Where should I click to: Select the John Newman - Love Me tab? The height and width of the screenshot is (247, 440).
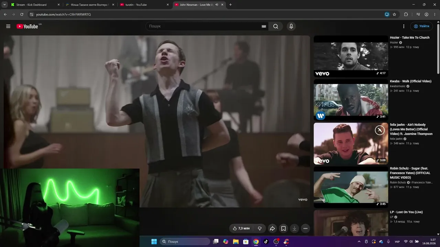199,5
